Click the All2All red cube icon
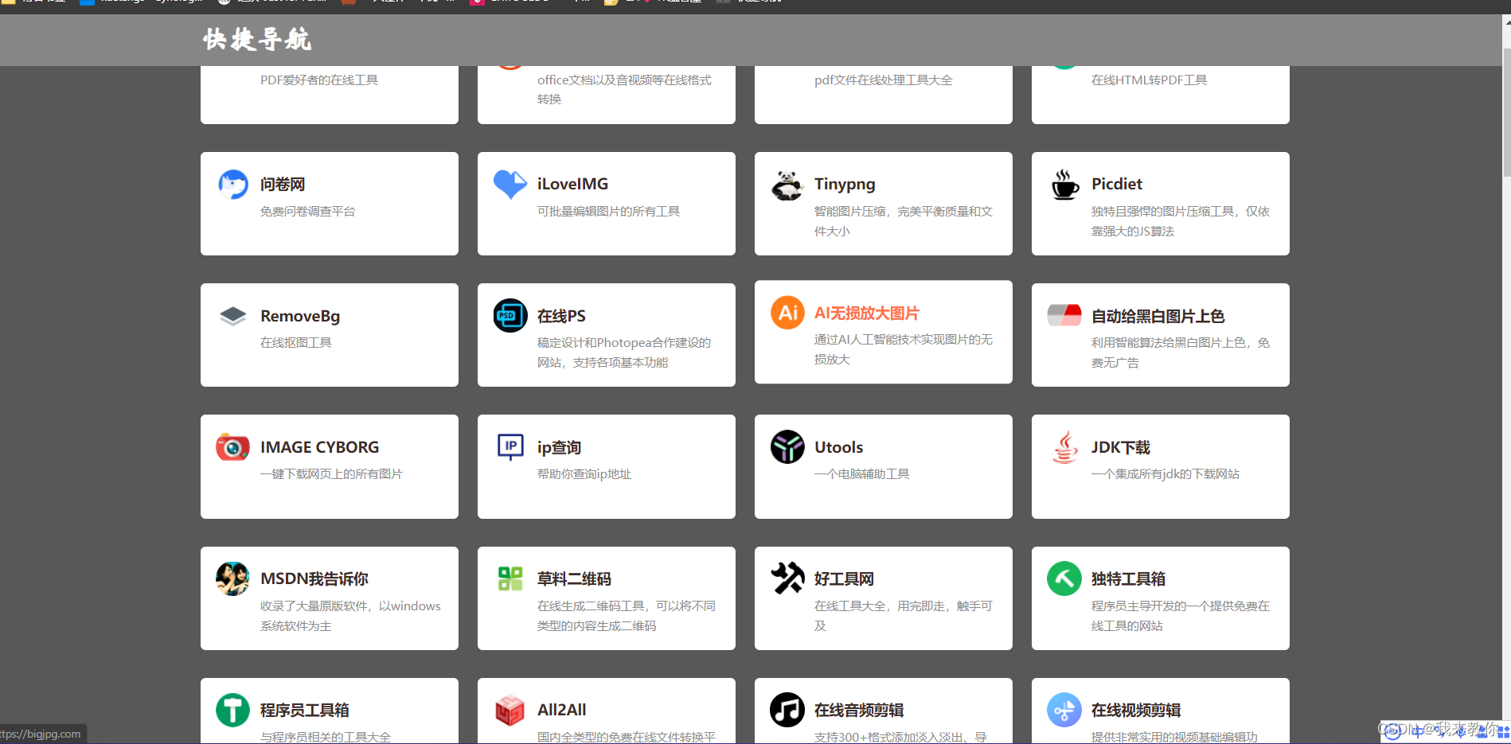1511x744 pixels. click(510, 710)
